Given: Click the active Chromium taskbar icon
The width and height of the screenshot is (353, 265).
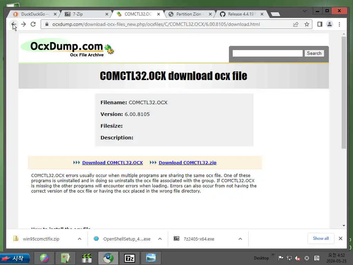Looking at the screenshot, I should [x=108, y=258].
